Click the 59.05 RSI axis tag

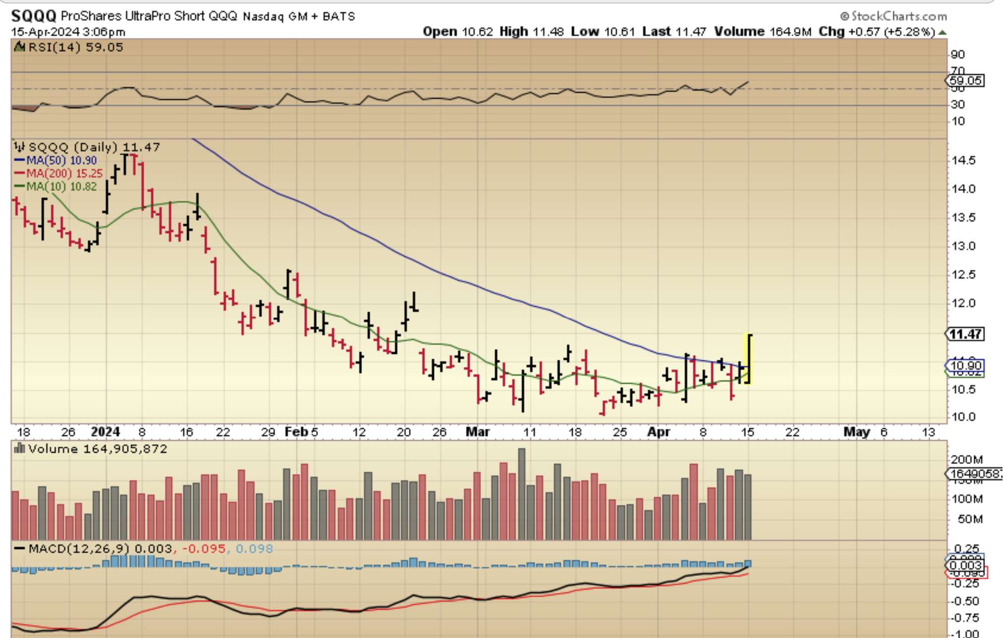[x=966, y=81]
